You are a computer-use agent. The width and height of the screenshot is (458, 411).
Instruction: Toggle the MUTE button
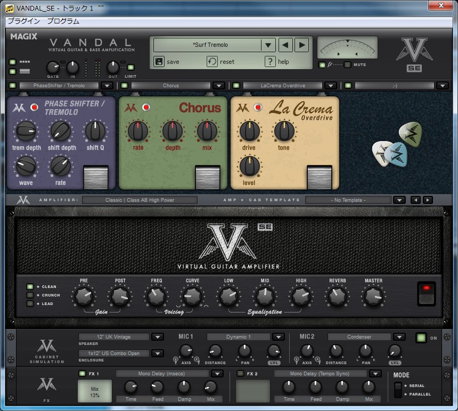point(347,64)
